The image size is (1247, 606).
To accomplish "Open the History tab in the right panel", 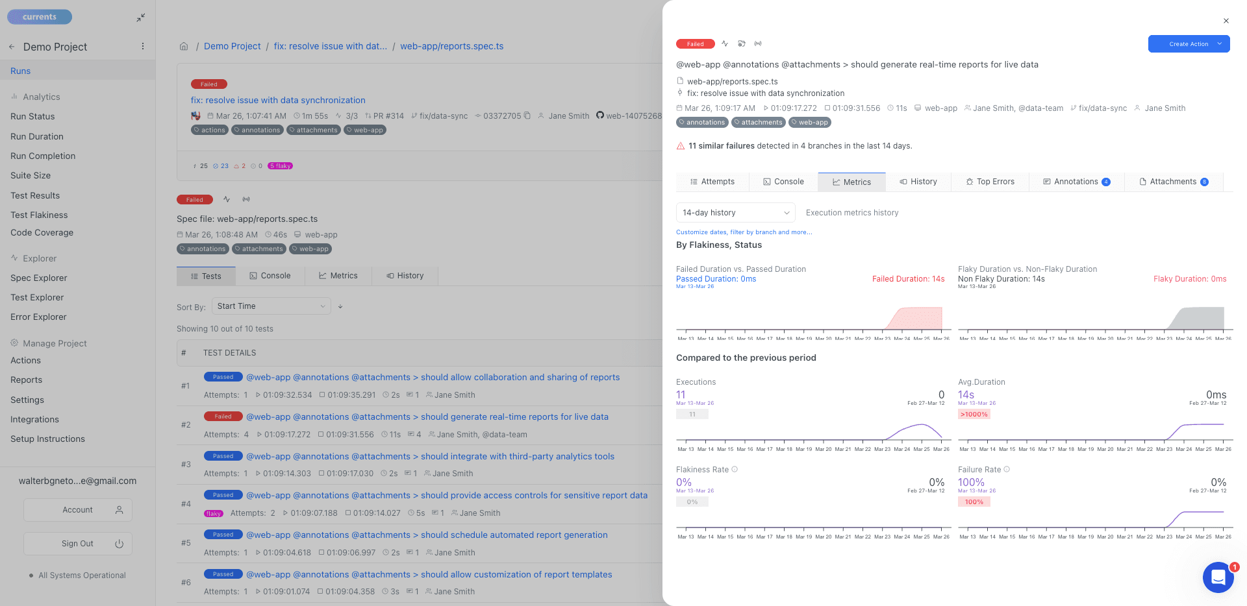I will tap(918, 182).
